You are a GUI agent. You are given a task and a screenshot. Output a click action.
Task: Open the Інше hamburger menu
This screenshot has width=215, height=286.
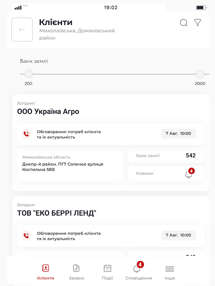[169, 269]
